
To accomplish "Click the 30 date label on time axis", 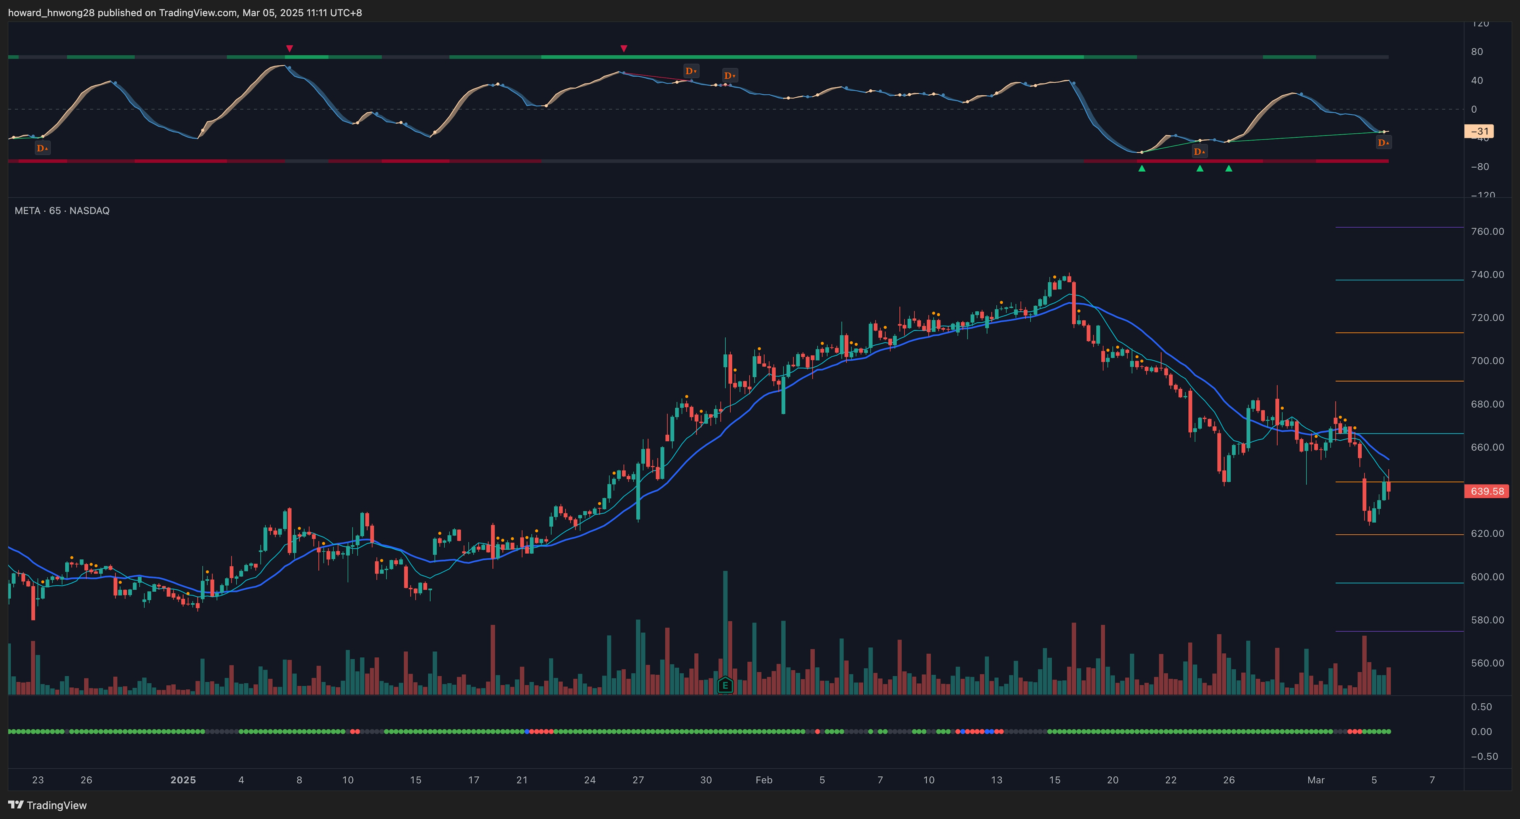I will tap(706, 779).
